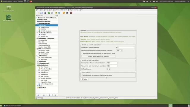This screenshot has height=107, width=190.
Task: Click the Tangent-to-wall momentum retention field
Action: coord(112,66)
